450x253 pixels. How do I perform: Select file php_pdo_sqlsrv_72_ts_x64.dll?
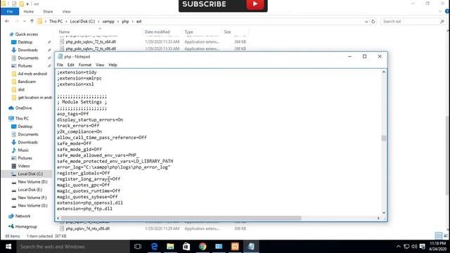point(91,42)
